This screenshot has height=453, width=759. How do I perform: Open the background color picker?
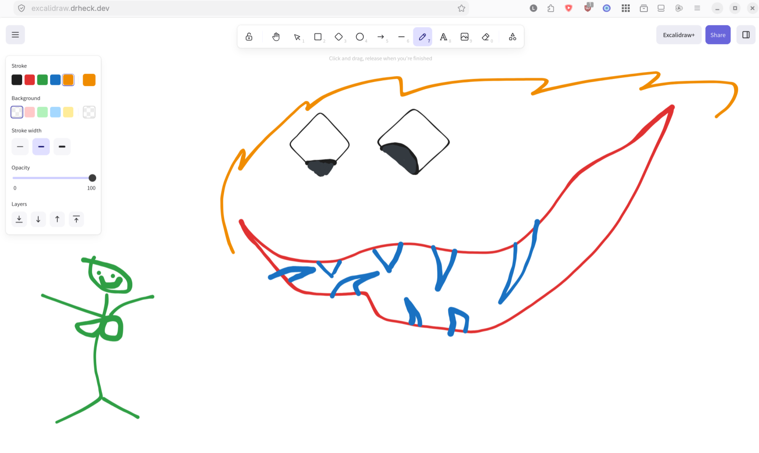89,112
